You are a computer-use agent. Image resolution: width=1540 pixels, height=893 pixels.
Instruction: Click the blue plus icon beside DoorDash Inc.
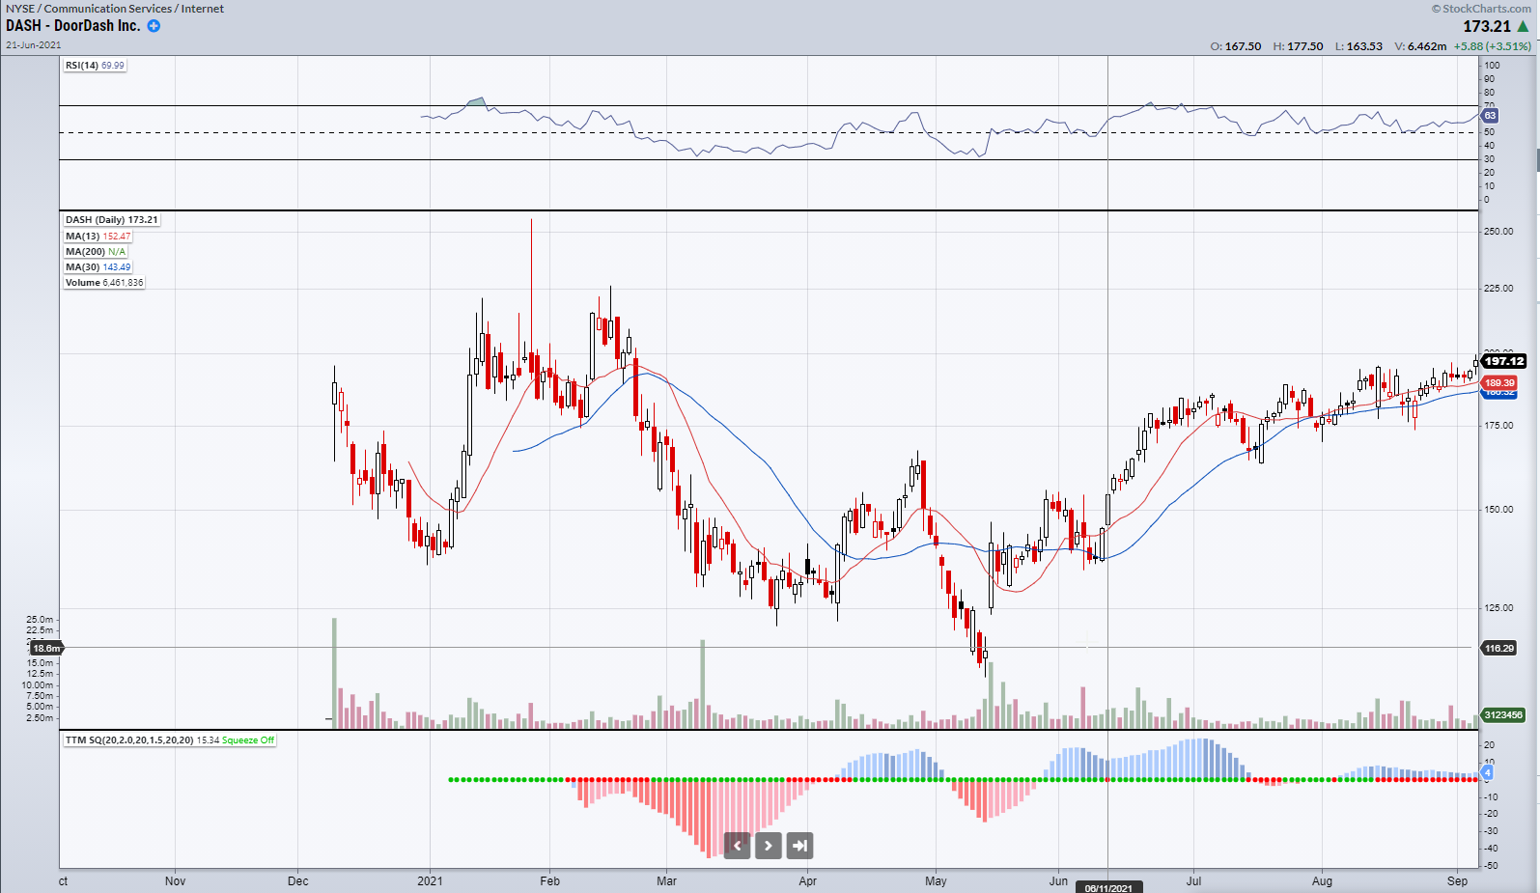pos(154,26)
